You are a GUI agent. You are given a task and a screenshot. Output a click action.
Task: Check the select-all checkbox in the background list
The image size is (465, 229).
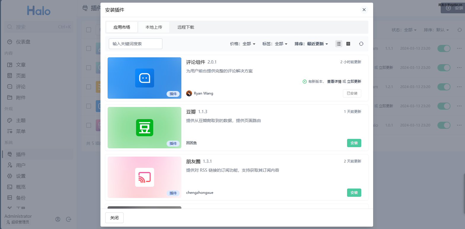click(x=89, y=30)
